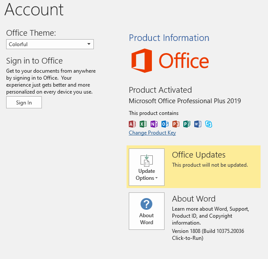Image resolution: width=268 pixels, height=259 pixels.
Task: Click the OneNote app icon
Action: click(154, 124)
